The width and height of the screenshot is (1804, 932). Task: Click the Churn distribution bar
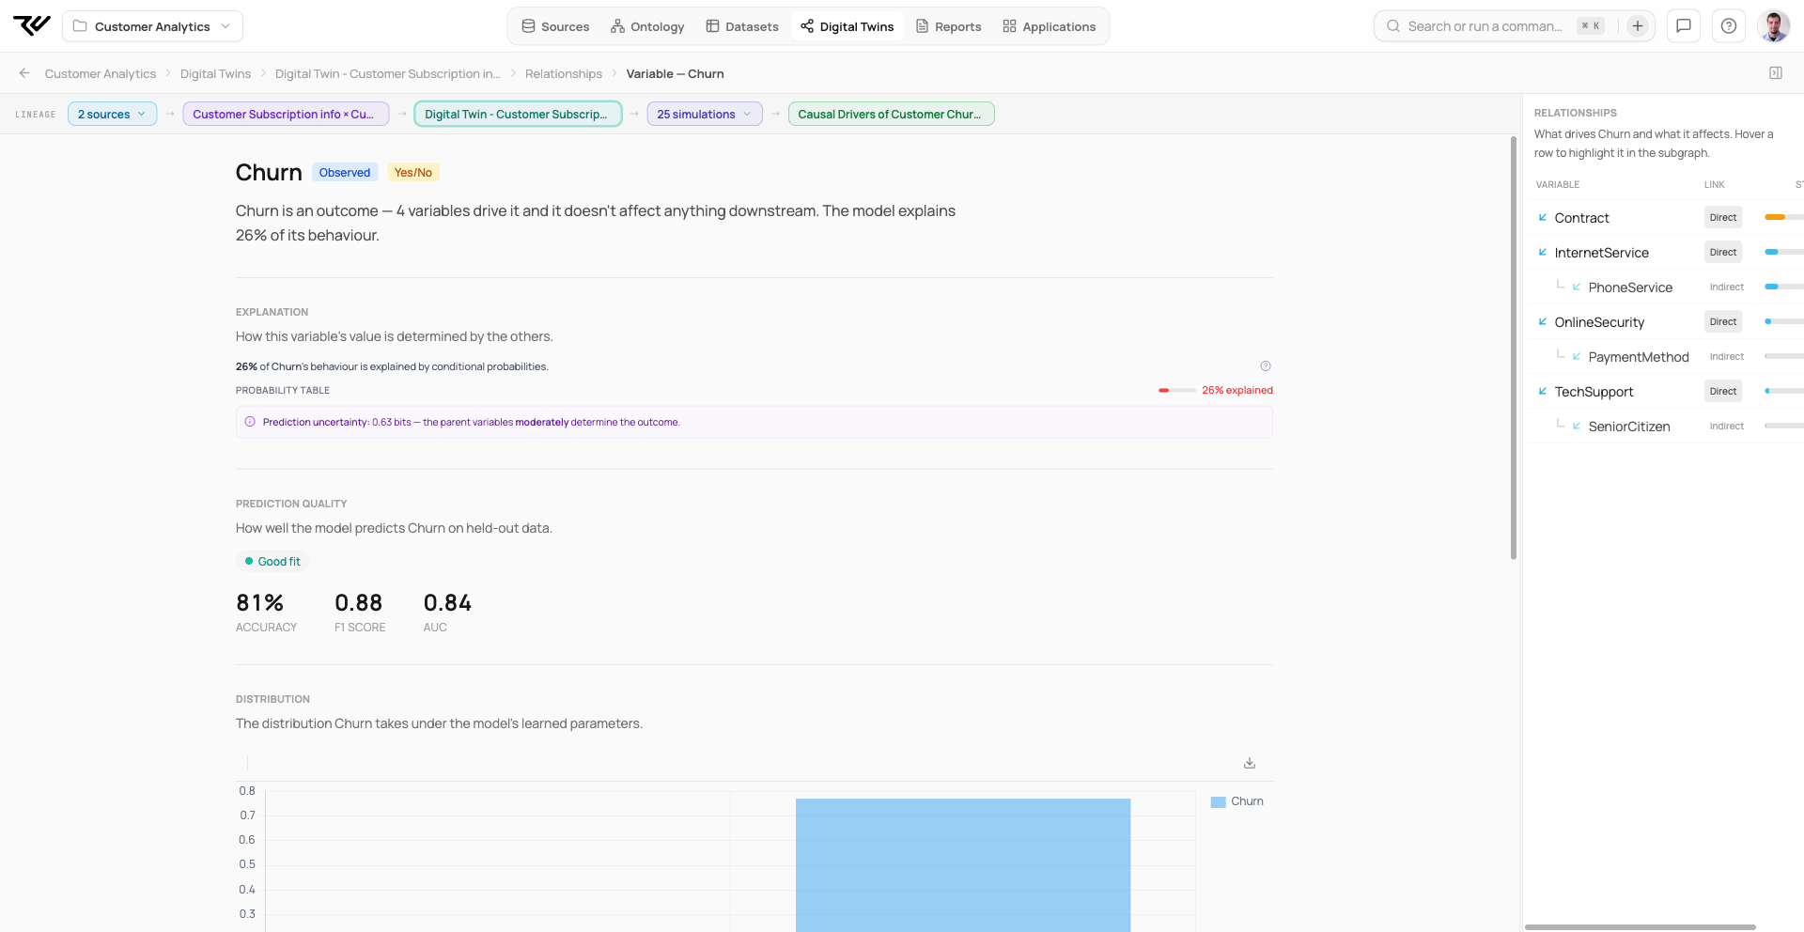(x=963, y=864)
